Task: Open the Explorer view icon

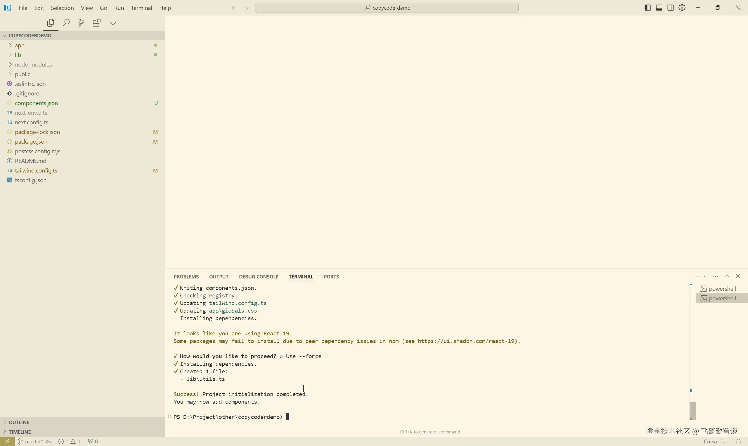Action: pos(51,23)
